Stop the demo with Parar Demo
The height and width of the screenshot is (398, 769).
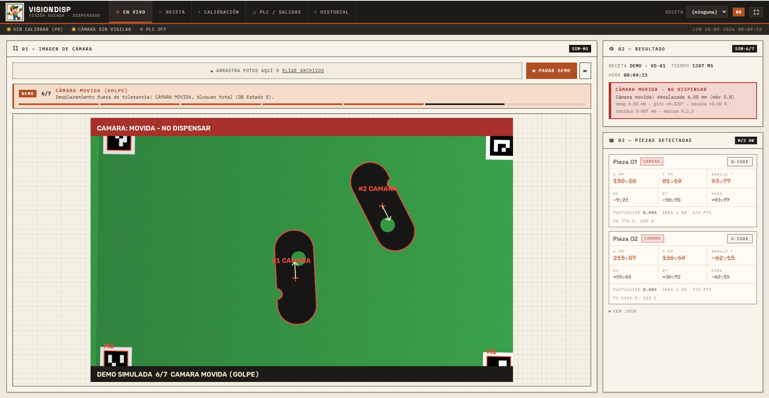551,71
